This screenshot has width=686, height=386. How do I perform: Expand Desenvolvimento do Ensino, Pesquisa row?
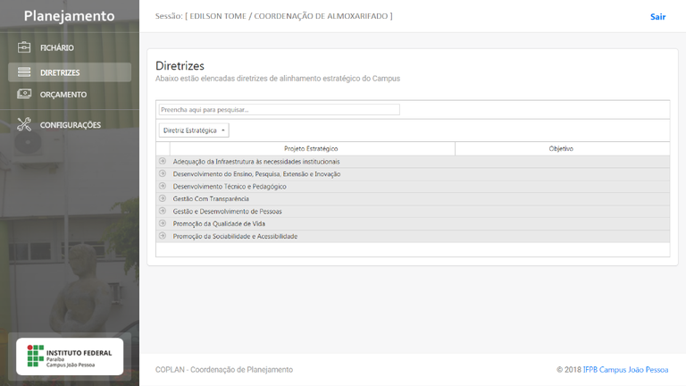click(163, 173)
